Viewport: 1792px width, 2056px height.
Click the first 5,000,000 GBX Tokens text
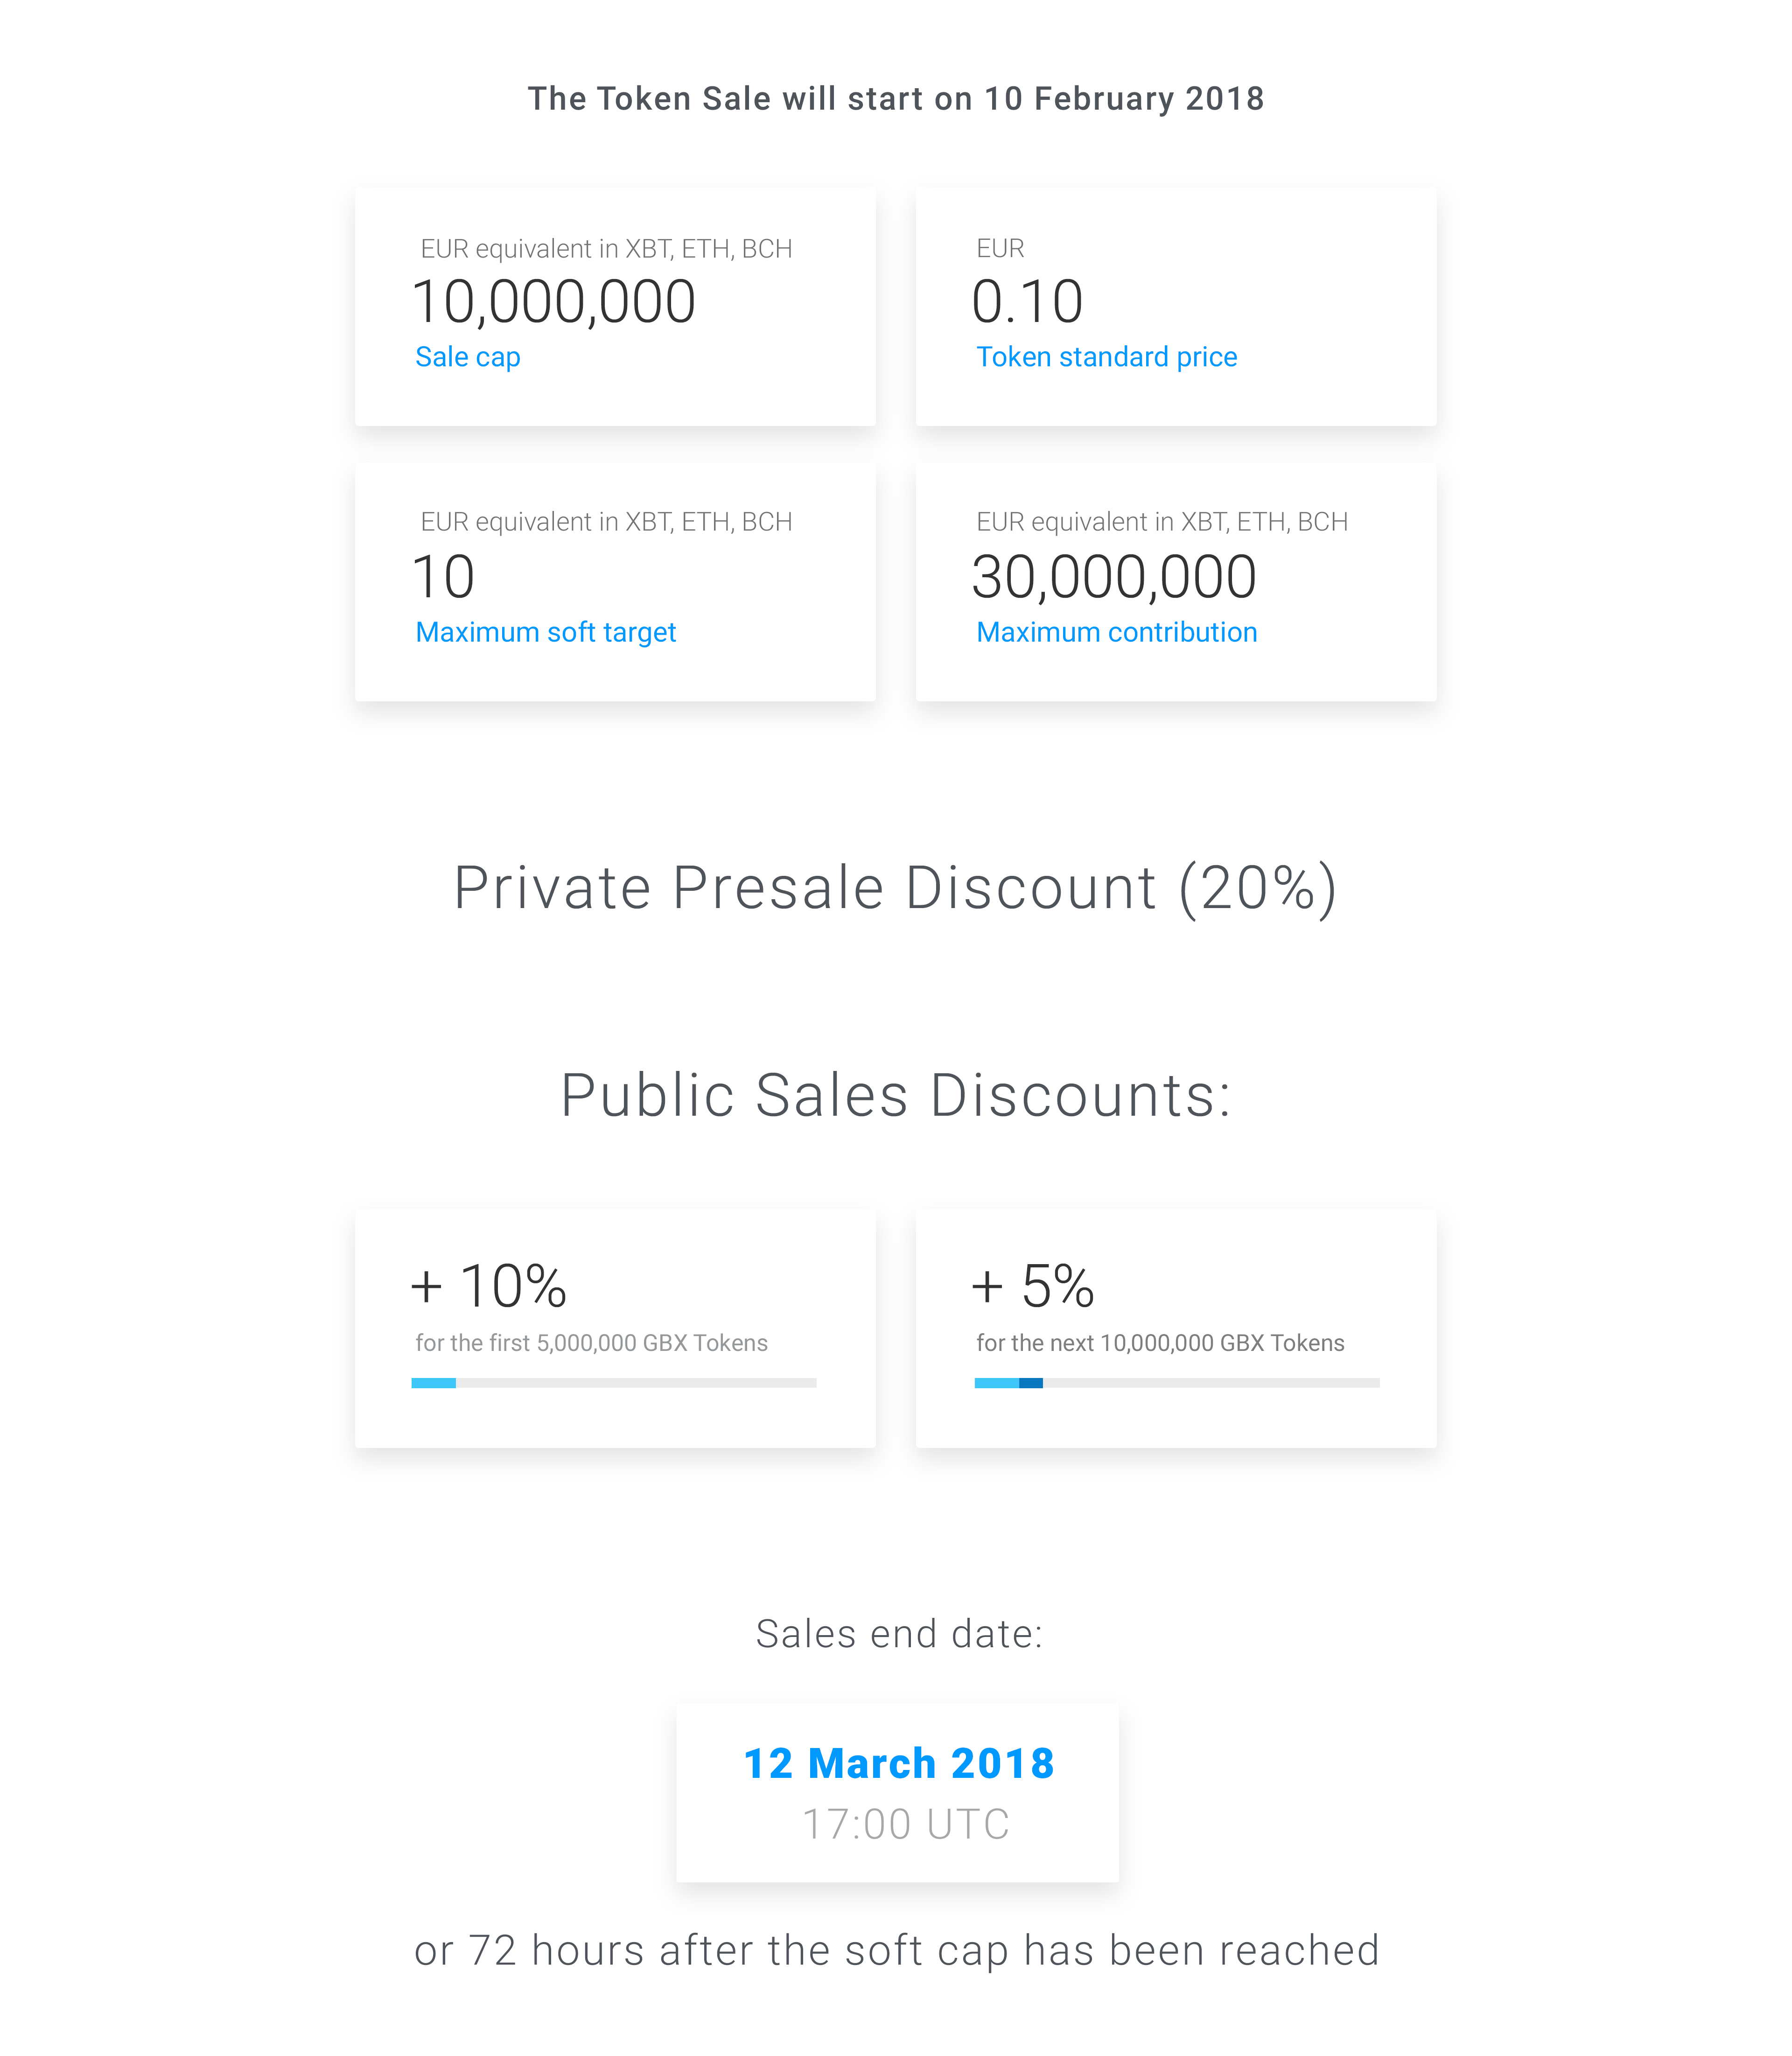click(591, 1343)
